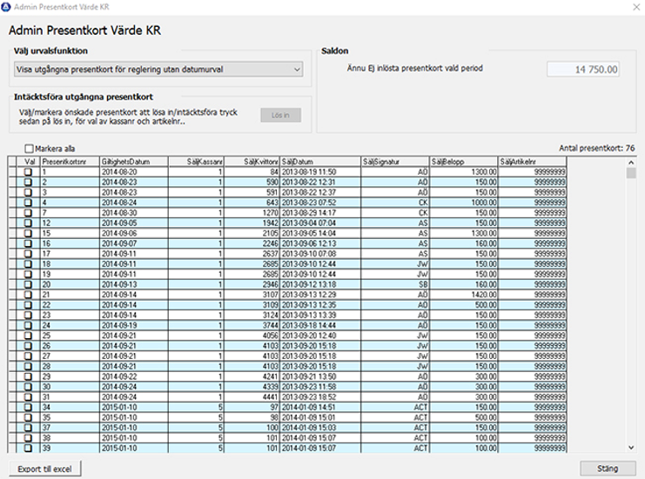Click the Antal presentkort: 76 label
645x479 pixels.
(596, 148)
